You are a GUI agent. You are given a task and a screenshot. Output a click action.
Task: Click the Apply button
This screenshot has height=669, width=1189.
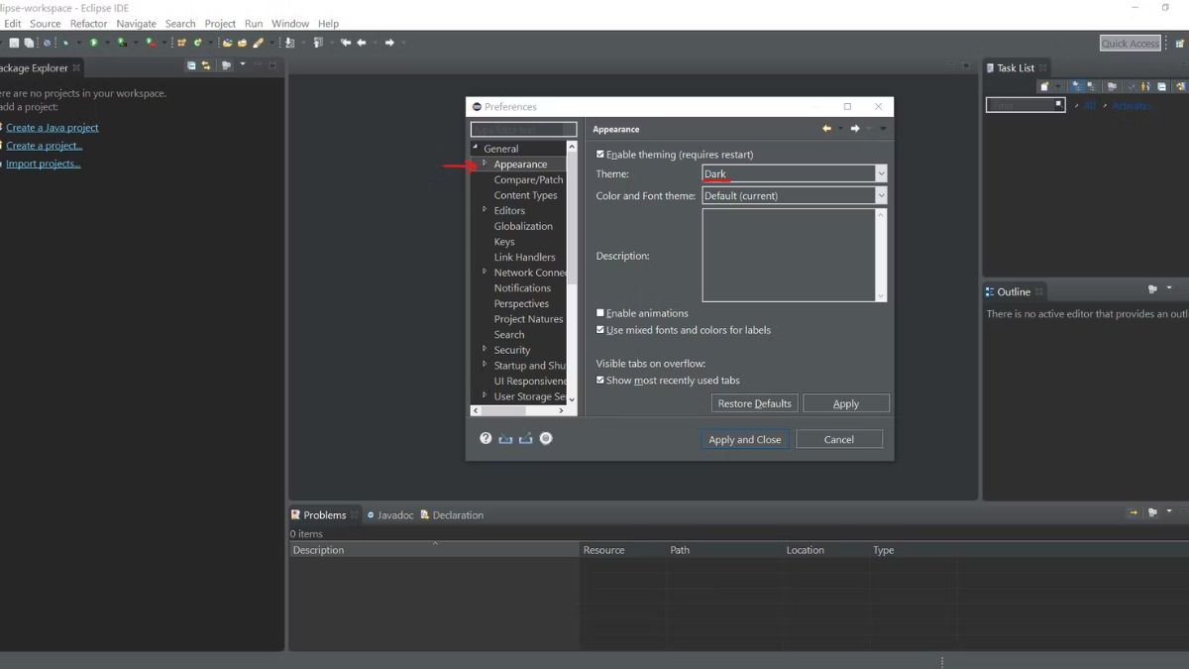tap(846, 403)
